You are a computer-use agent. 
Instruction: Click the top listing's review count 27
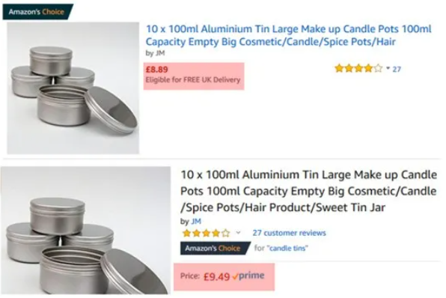click(x=397, y=69)
